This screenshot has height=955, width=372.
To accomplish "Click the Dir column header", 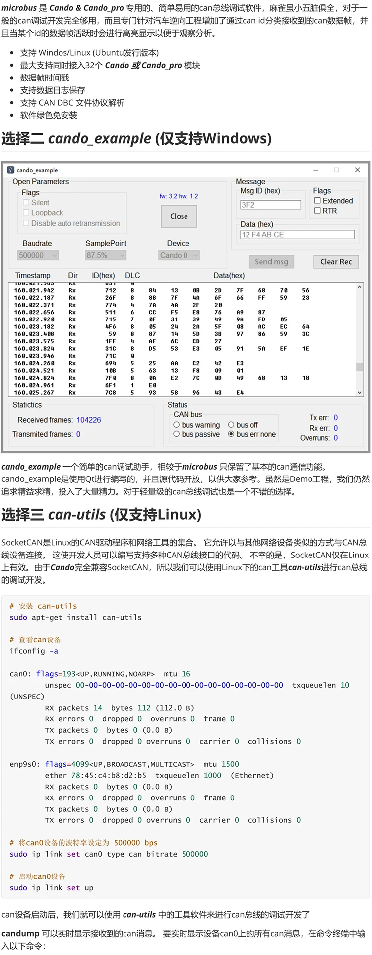I will pos(73,275).
